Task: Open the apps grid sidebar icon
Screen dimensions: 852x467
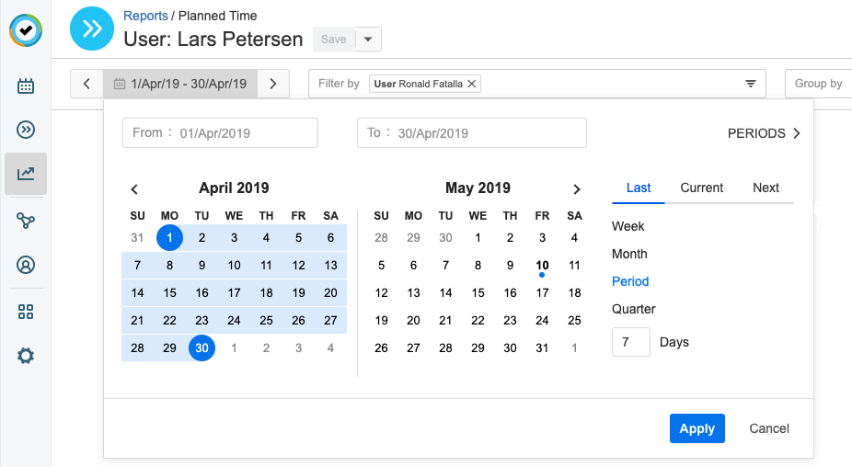Action: pyautogui.click(x=26, y=312)
